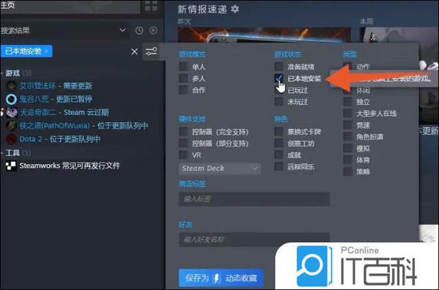This screenshot has height=290, width=439.
Task: Enable the 合作 checkbox
Action: 184,90
